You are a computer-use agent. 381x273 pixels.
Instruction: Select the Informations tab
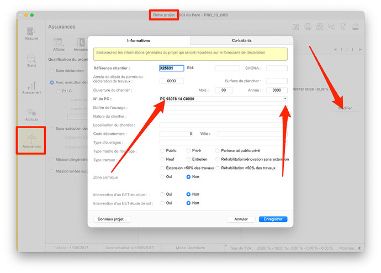point(139,40)
